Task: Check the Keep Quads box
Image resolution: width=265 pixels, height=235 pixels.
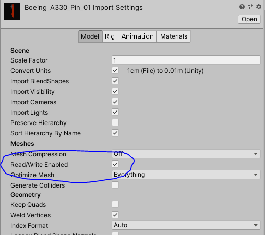Action: click(x=115, y=204)
